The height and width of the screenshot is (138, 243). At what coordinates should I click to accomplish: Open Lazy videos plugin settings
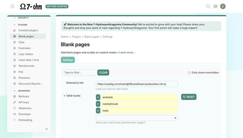tap(26, 54)
